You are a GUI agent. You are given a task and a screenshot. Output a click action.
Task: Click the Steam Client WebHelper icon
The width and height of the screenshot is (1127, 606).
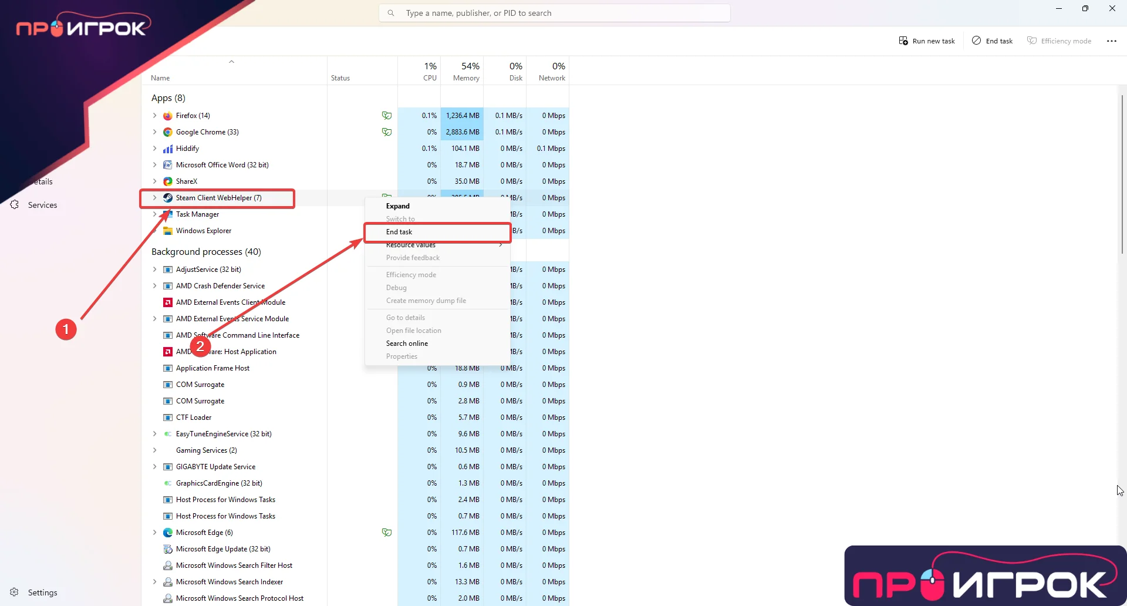[167, 198]
